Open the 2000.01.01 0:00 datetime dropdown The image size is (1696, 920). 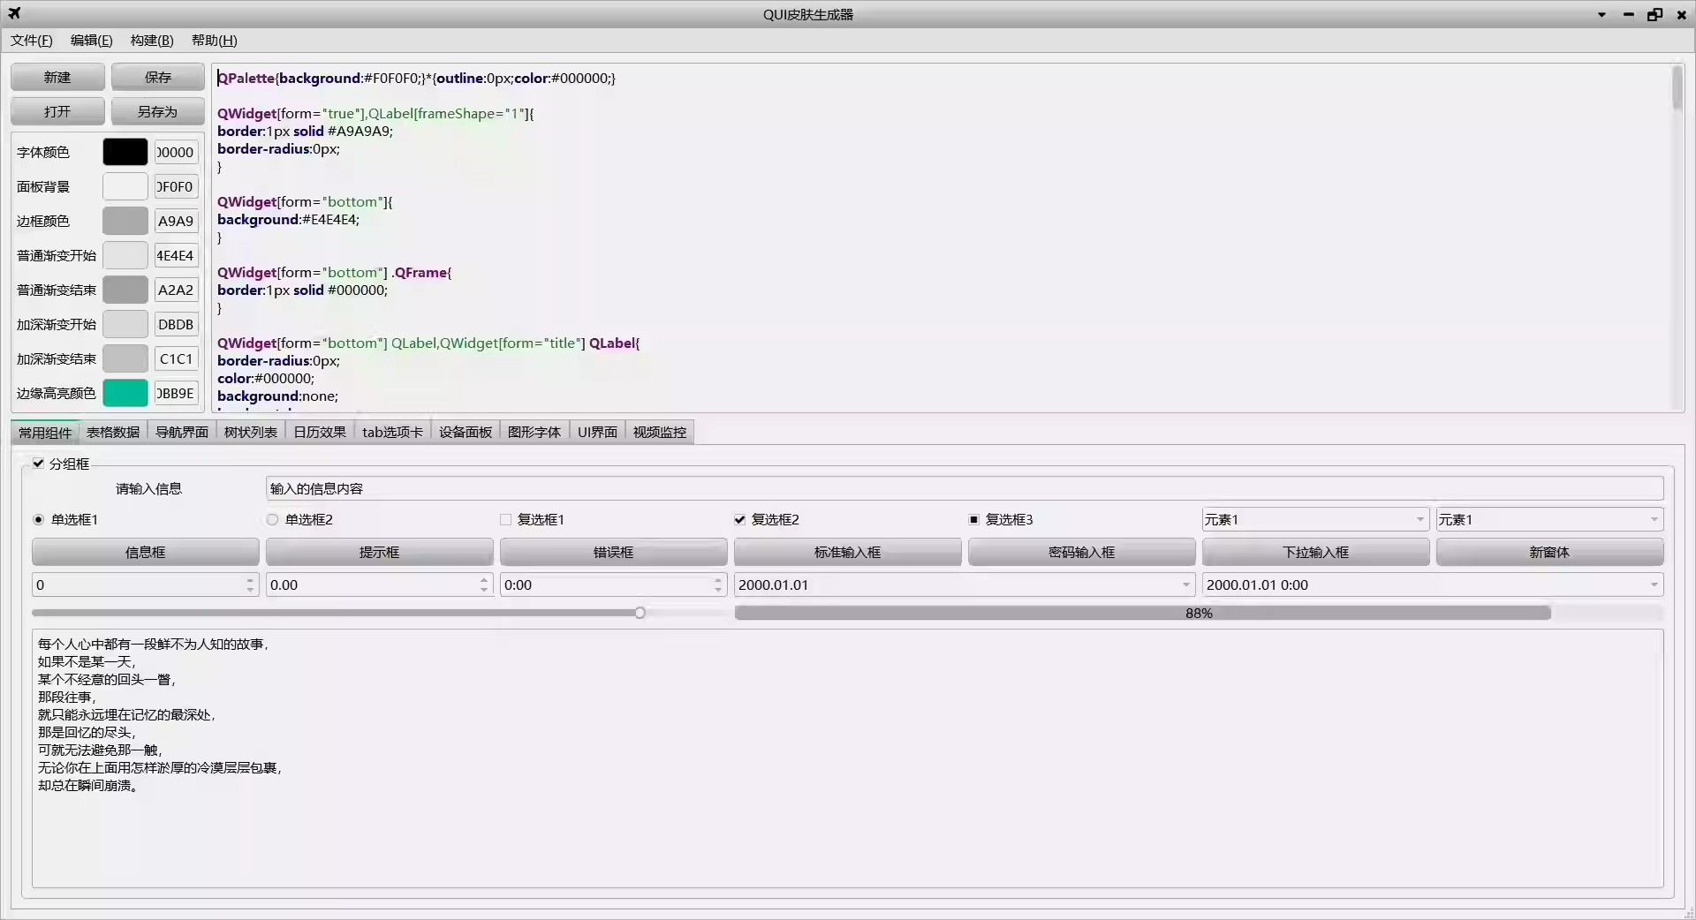point(1654,584)
